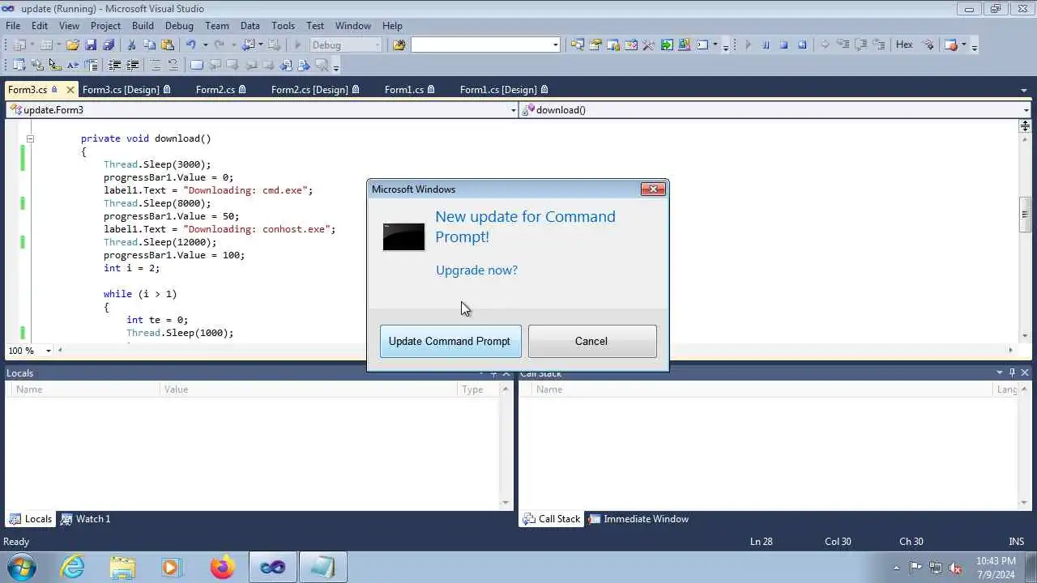The width and height of the screenshot is (1037, 583).
Task: Click the Increase Line Indent icon
Action: pyautogui.click(x=132, y=65)
